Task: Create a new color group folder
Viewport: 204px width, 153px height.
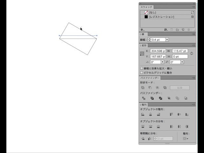Action: pyautogui.click(x=177, y=30)
